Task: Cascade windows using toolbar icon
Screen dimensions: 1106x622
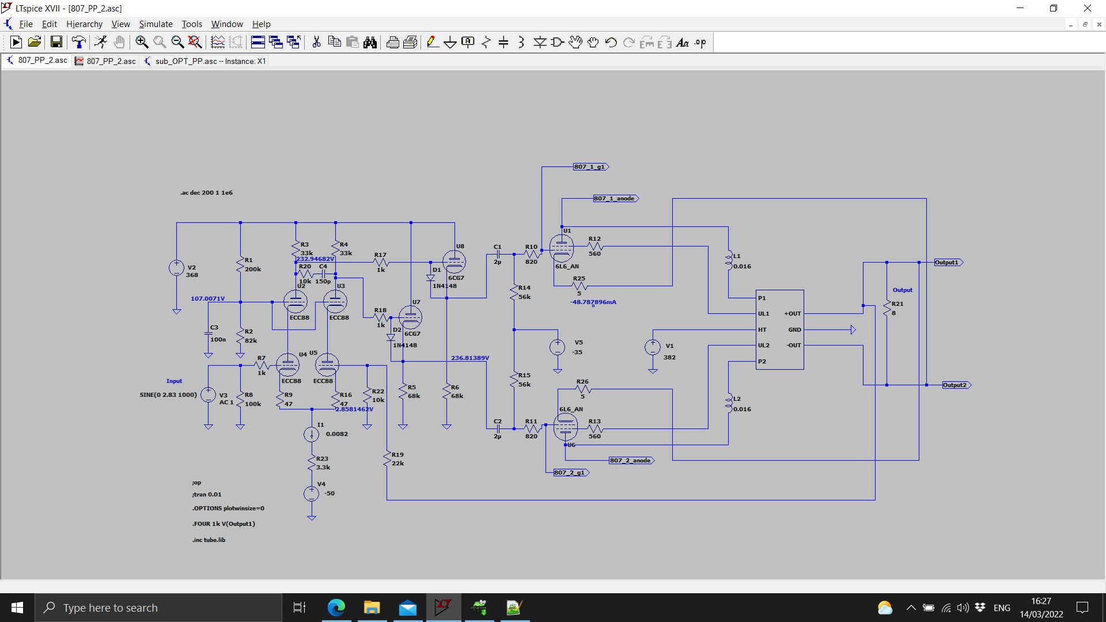Action: pyautogui.click(x=275, y=42)
